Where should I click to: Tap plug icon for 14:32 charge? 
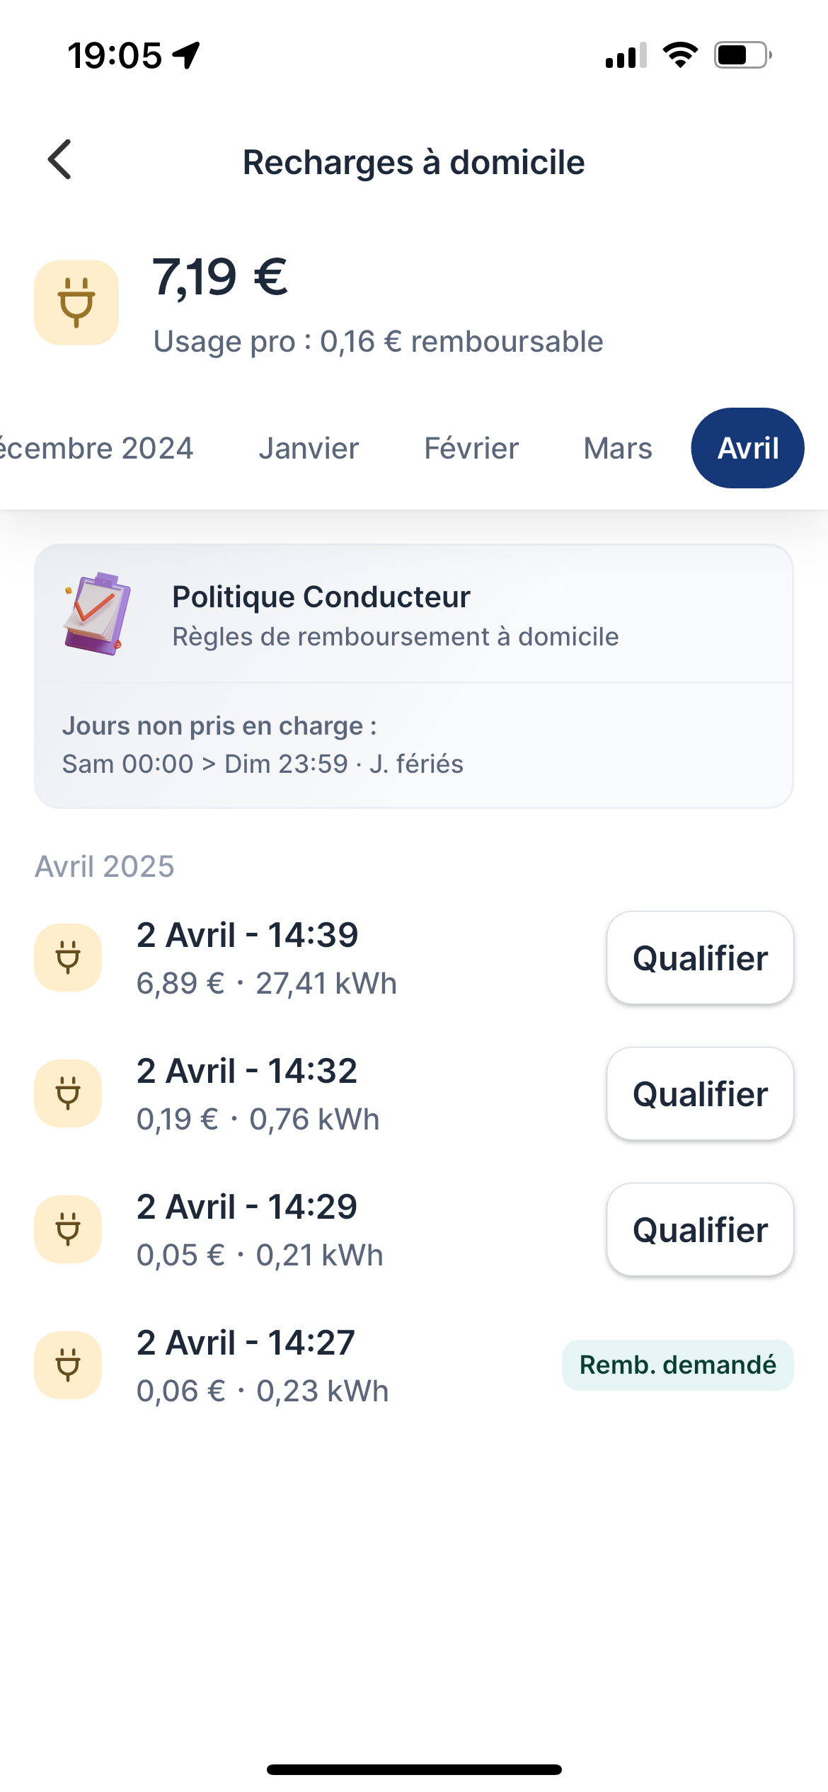click(x=68, y=1093)
